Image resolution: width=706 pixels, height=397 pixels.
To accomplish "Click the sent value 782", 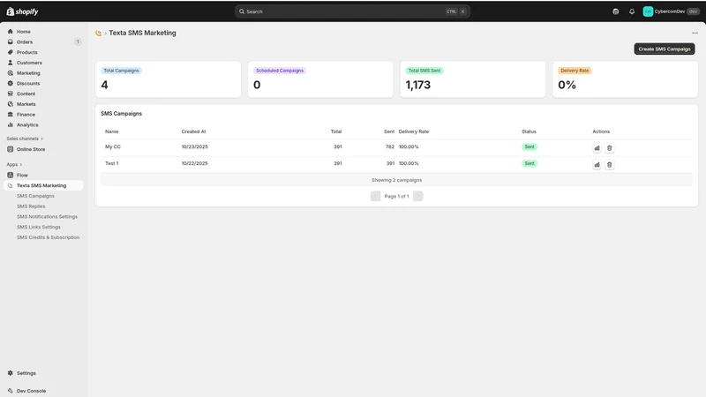I will tap(390, 146).
